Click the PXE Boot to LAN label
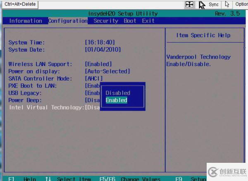248x181 pixels. [33, 86]
